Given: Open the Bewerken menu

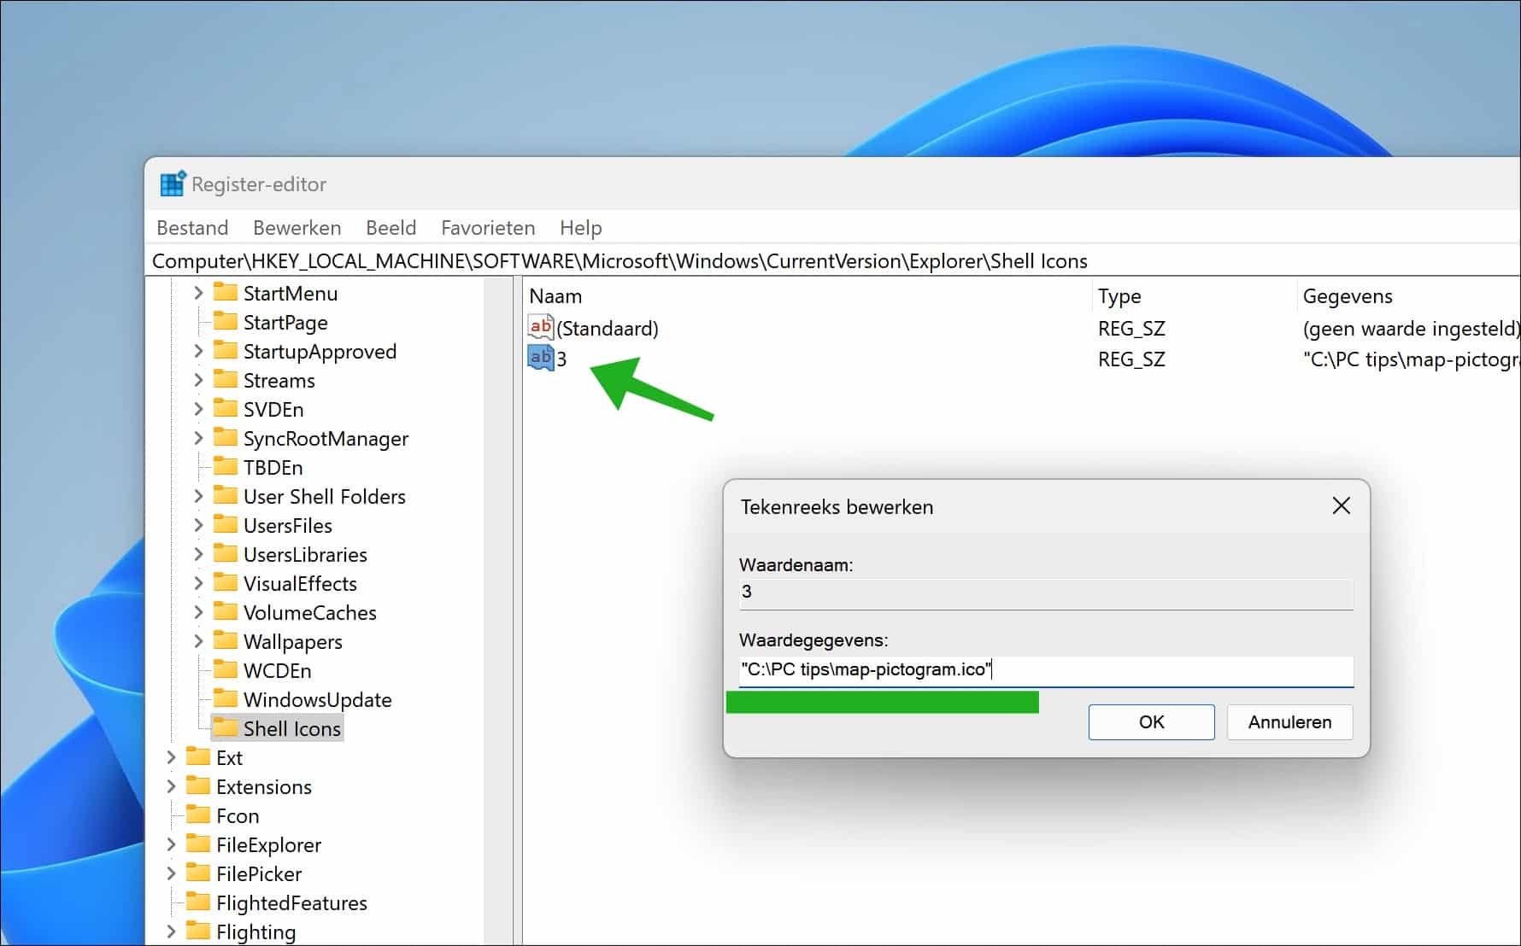Looking at the screenshot, I should (x=297, y=228).
